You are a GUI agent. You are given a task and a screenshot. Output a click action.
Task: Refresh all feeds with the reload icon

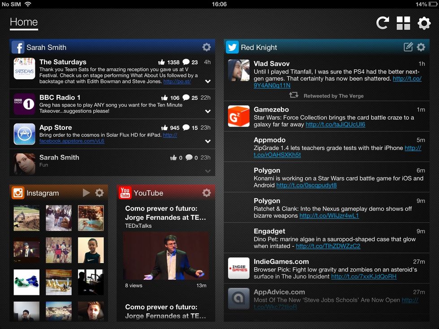[383, 23]
